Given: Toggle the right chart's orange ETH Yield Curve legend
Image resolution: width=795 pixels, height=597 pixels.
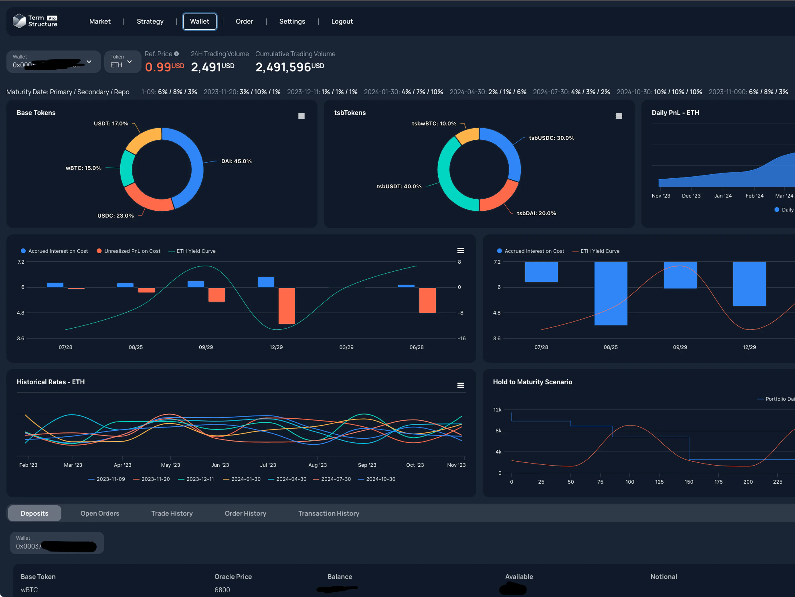Looking at the screenshot, I should coord(595,251).
